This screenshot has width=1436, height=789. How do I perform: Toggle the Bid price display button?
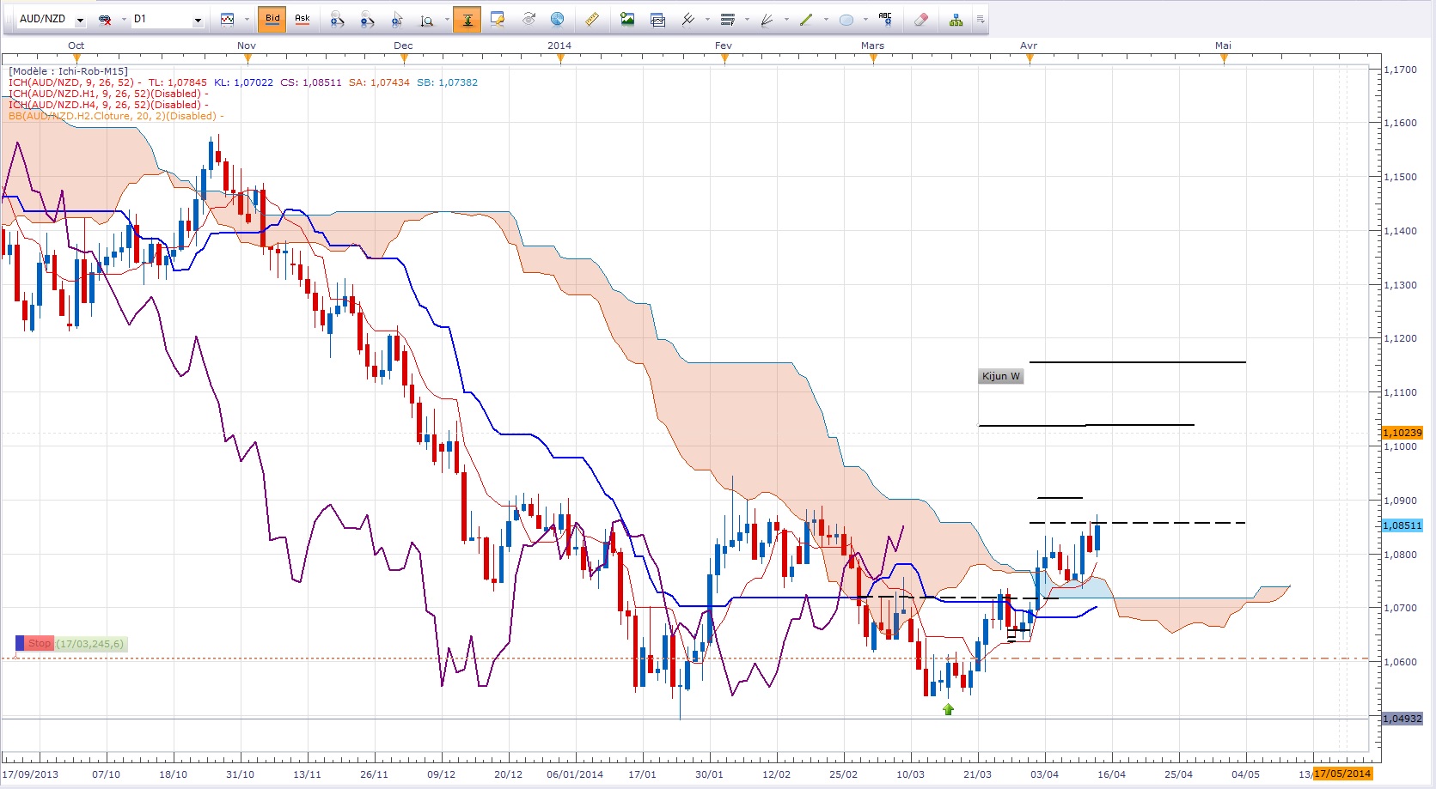pyautogui.click(x=272, y=19)
